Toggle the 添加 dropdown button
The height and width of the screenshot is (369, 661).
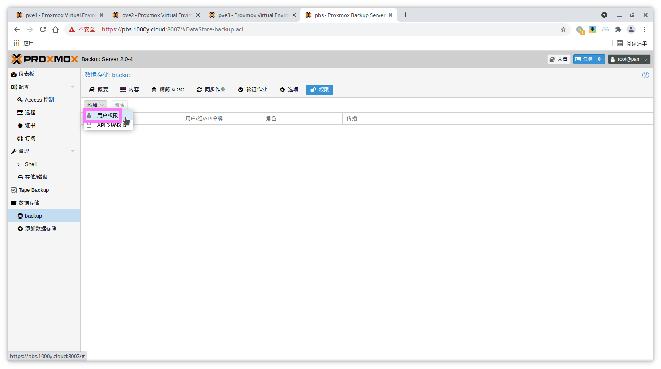click(x=95, y=105)
